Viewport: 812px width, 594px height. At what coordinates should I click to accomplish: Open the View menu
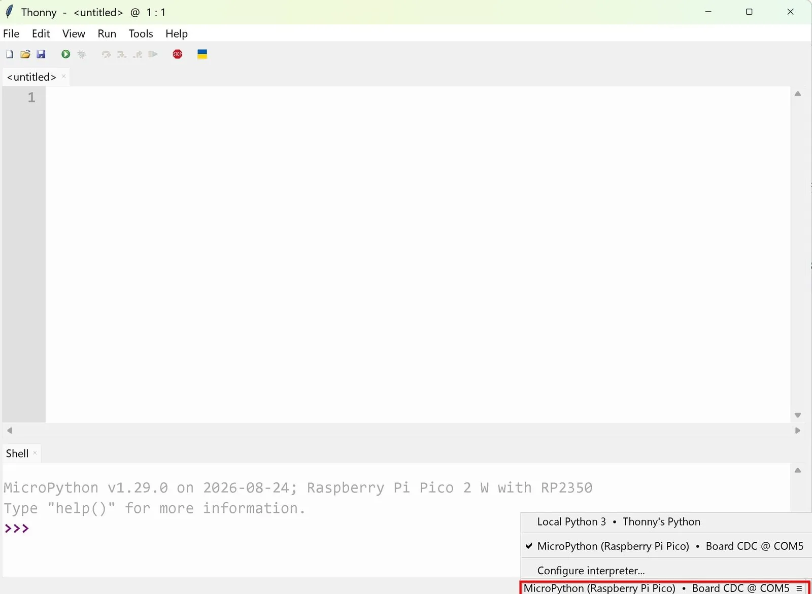pos(74,33)
